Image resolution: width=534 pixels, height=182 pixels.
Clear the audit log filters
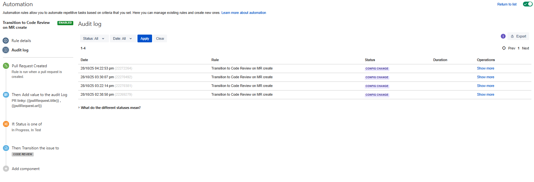click(x=160, y=38)
